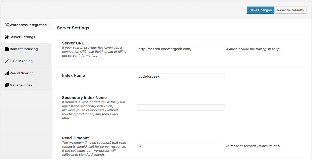Click the empty Secondary Index Name field

pyautogui.click(x=181, y=108)
